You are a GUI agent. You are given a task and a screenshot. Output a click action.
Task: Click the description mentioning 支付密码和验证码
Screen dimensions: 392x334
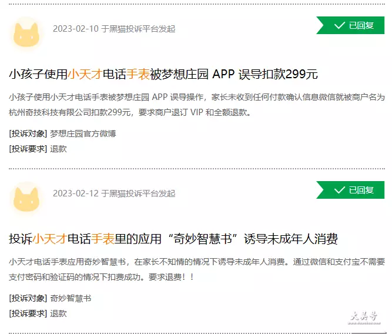coord(197,269)
